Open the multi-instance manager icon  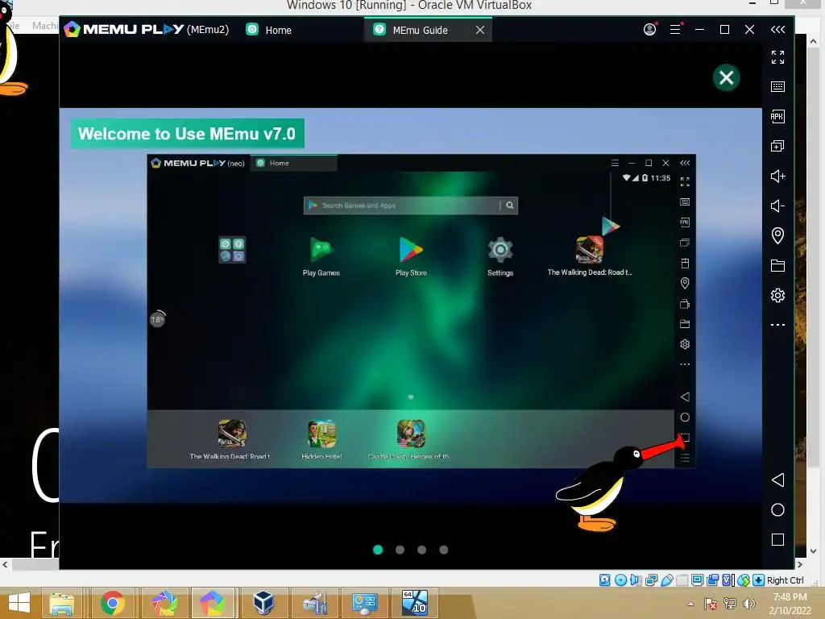777,146
